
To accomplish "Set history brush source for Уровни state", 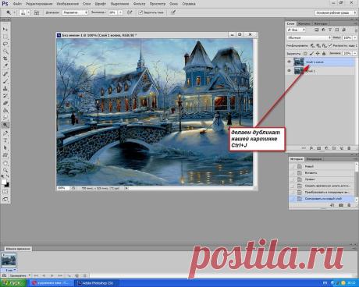I will pyautogui.click(x=293, y=179).
